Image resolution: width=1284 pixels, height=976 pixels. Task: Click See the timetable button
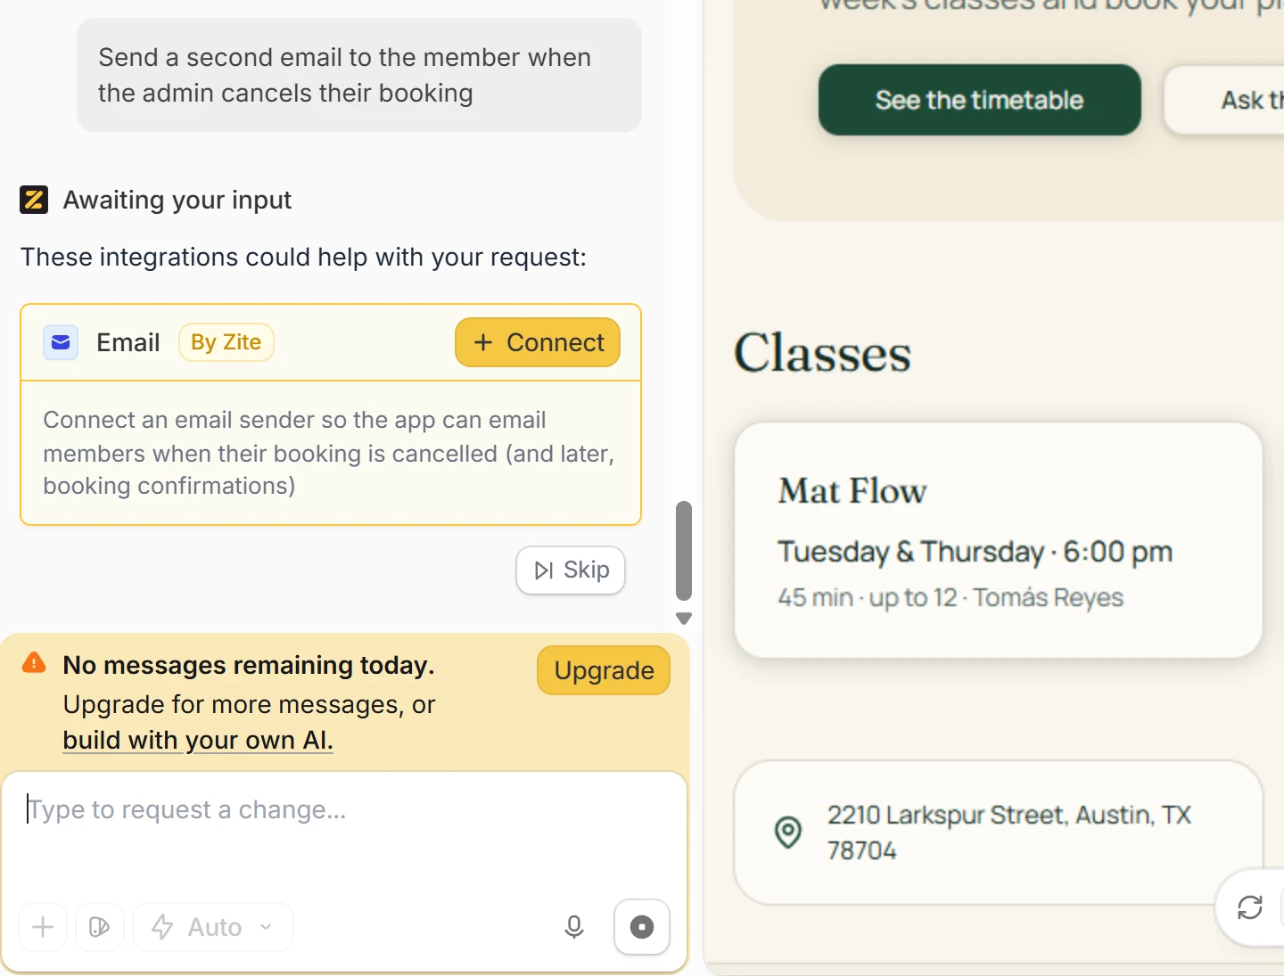tap(980, 100)
